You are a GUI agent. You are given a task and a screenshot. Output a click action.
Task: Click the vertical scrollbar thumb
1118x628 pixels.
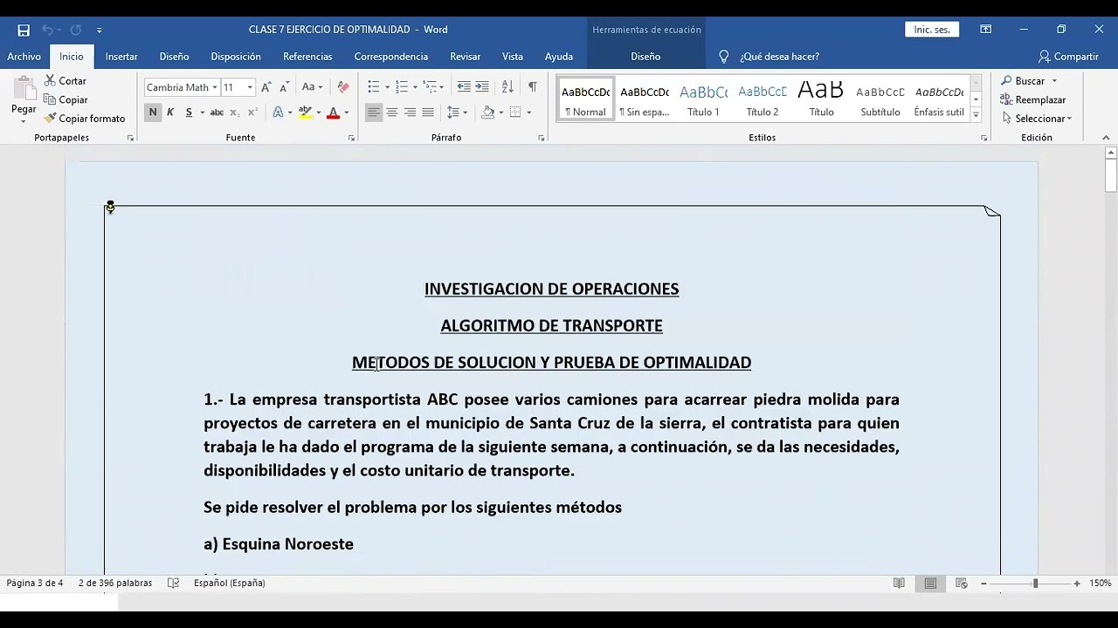1111,176
